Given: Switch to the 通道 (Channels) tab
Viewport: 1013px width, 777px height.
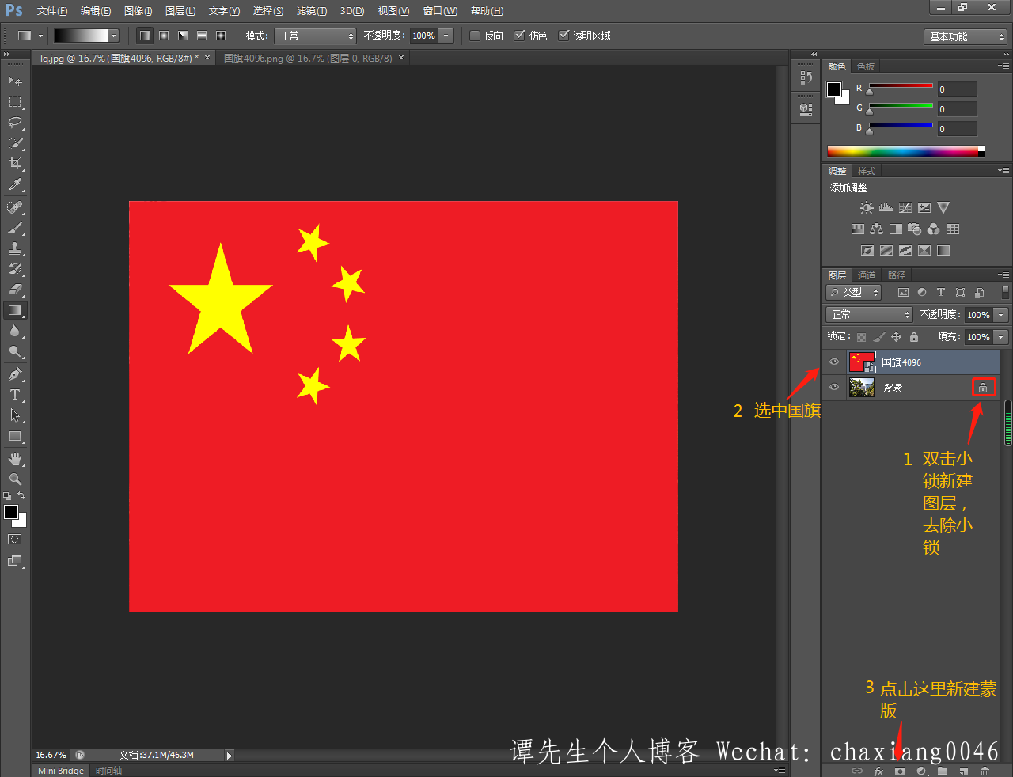Looking at the screenshot, I should point(867,275).
